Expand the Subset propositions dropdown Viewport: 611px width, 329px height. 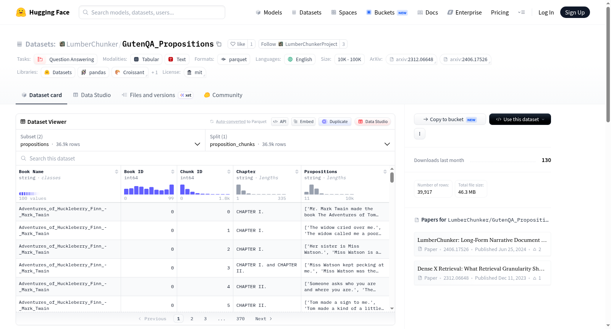tap(110, 140)
